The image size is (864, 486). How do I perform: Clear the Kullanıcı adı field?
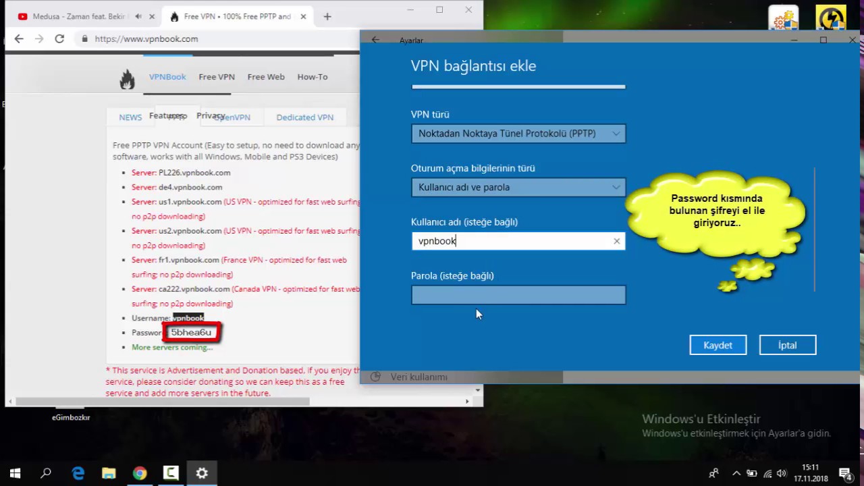tap(616, 241)
